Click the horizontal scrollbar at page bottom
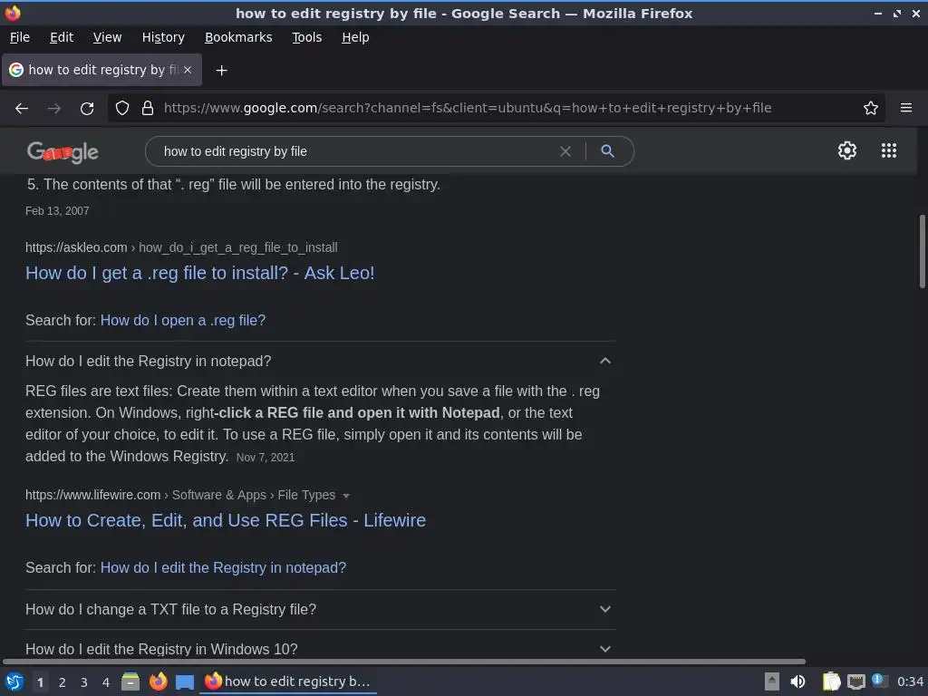928x696 pixels. pos(404,662)
